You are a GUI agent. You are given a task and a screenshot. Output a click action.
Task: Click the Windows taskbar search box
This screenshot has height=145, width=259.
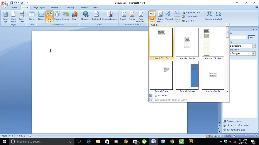click(x=42, y=142)
